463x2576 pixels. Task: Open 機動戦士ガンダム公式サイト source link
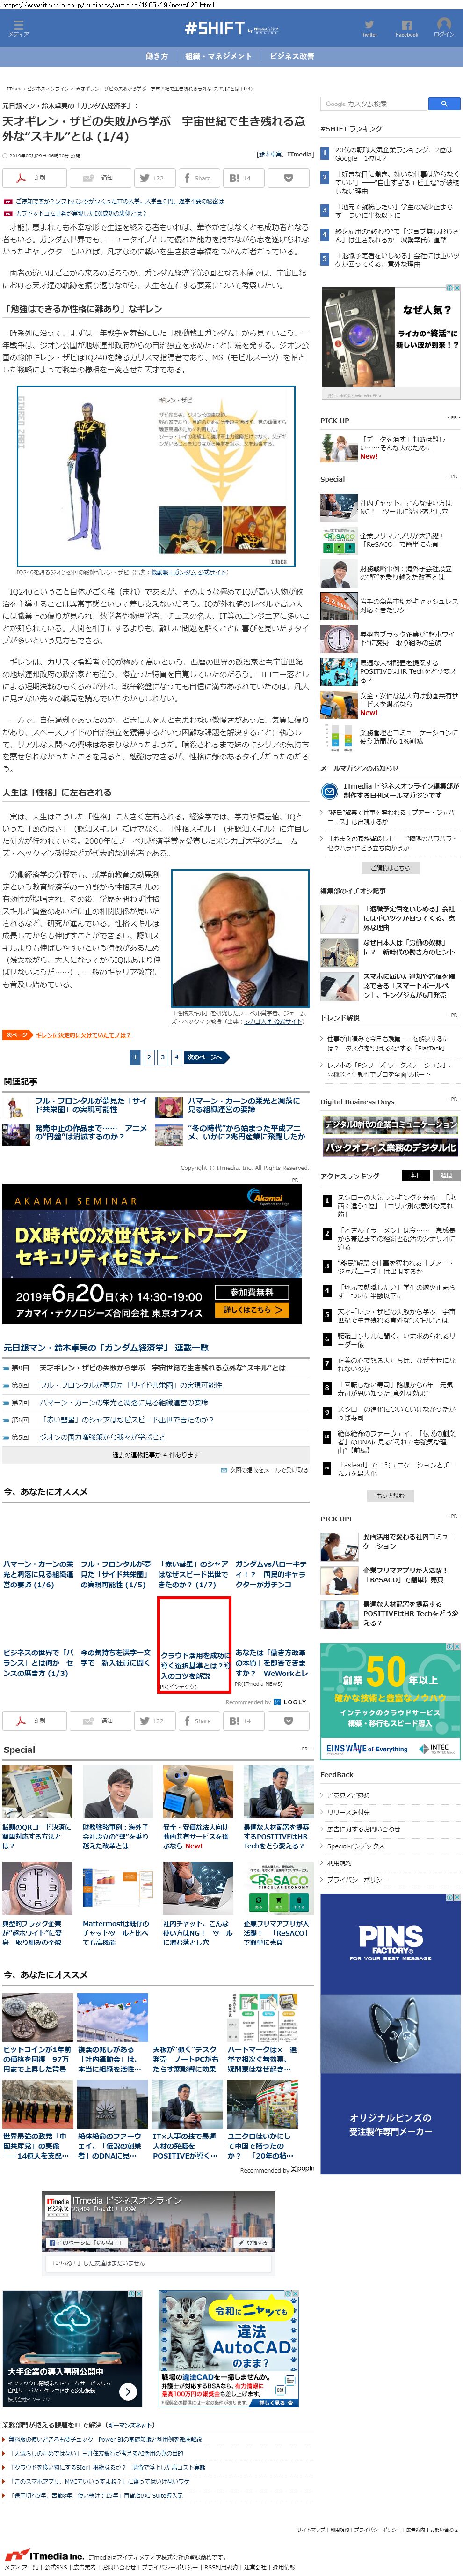click(188, 572)
